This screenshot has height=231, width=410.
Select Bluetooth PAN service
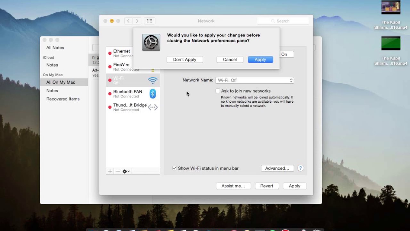pos(133,94)
